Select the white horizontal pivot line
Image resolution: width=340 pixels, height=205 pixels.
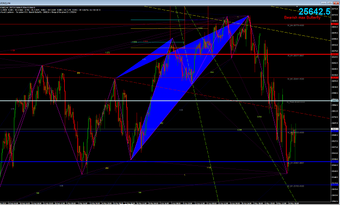coord(166,101)
